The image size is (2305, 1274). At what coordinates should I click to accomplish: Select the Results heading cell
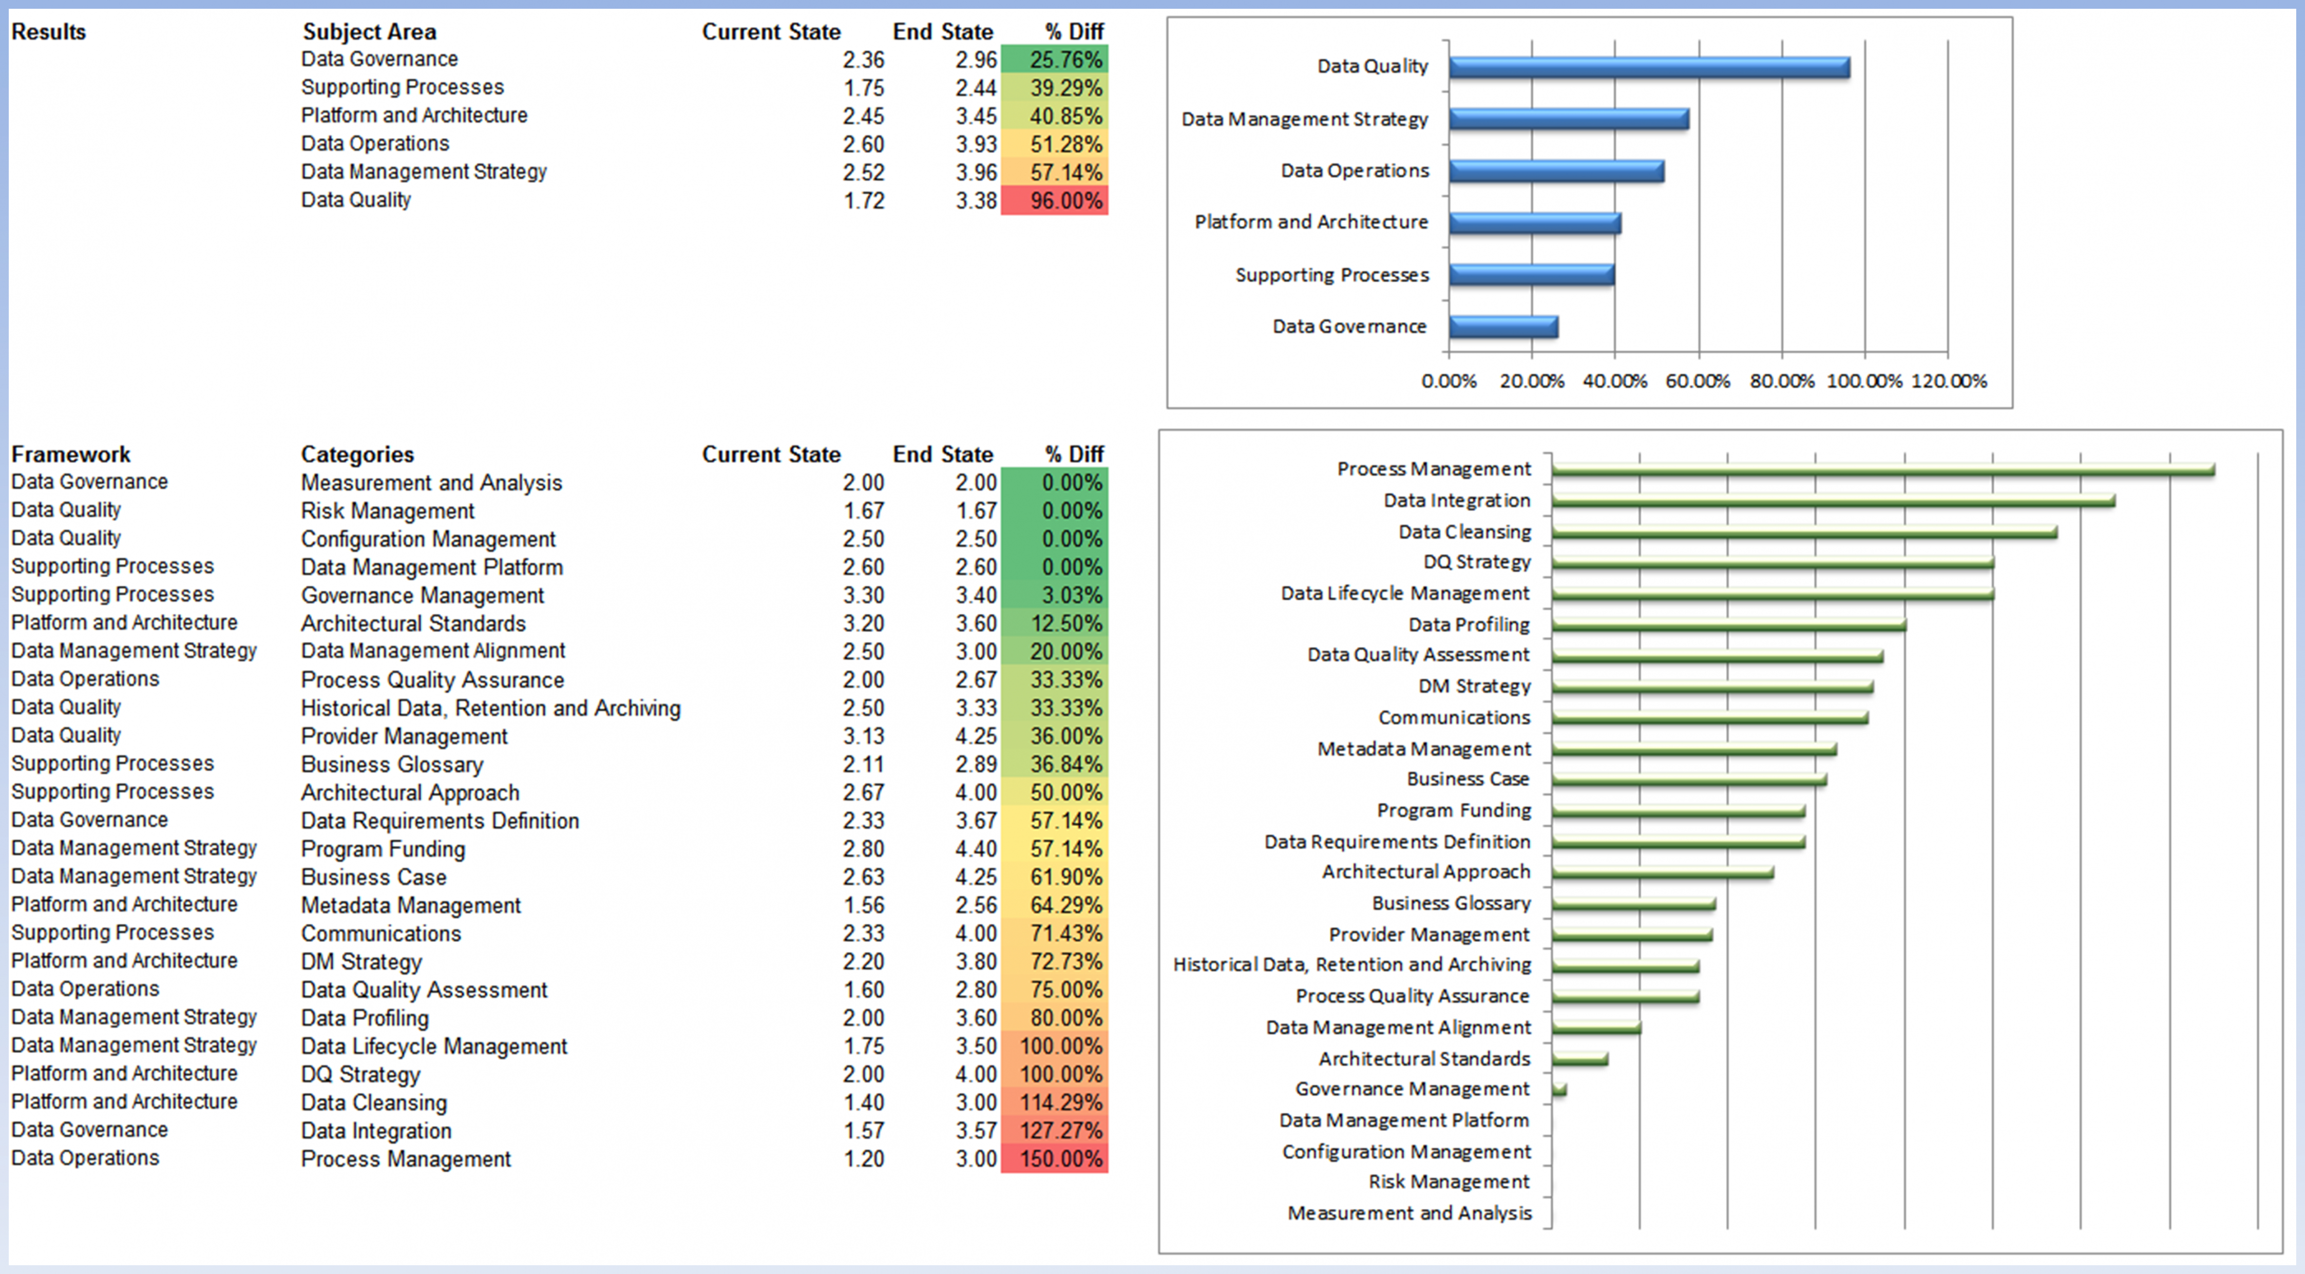point(48,32)
